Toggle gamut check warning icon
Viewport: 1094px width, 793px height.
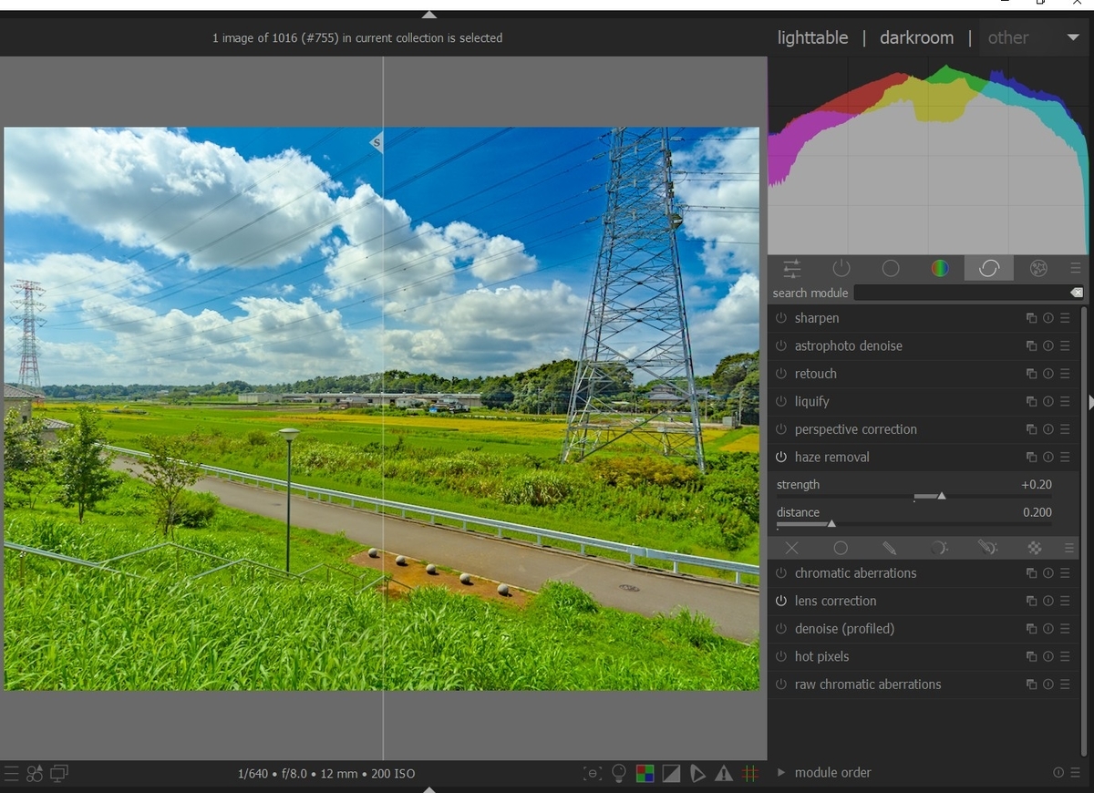[x=724, y=774]
